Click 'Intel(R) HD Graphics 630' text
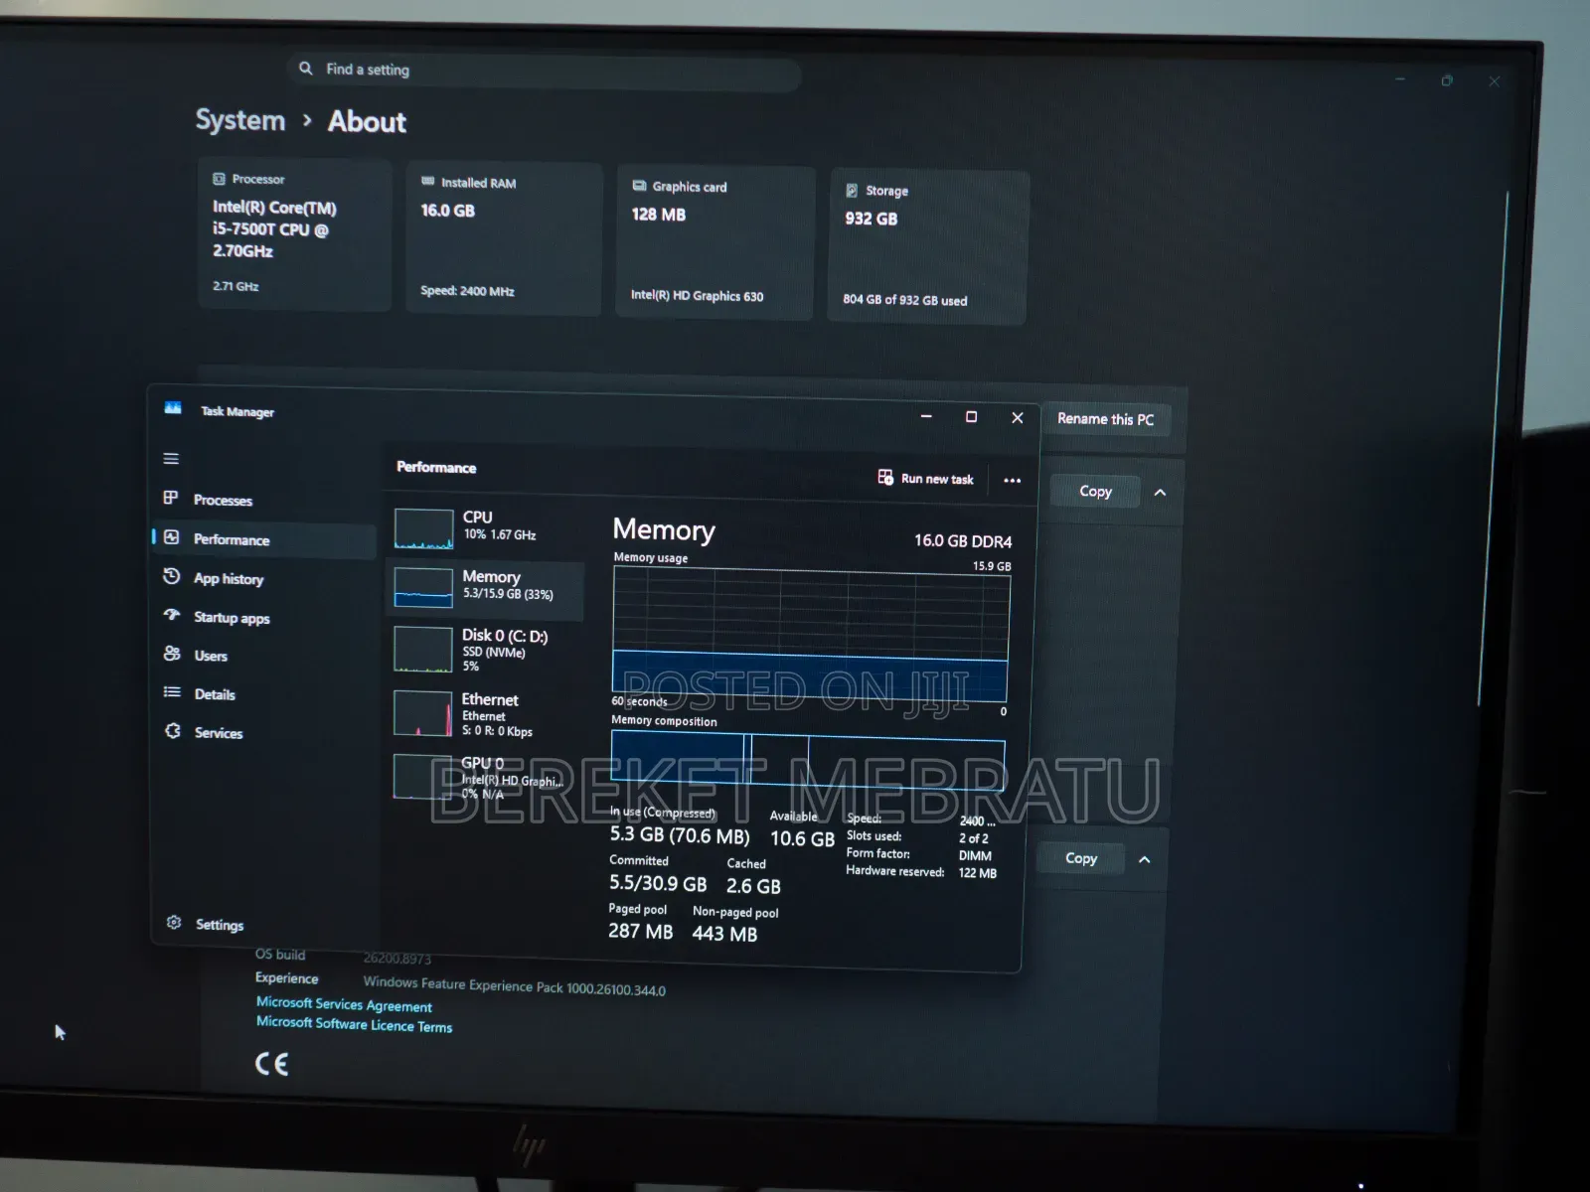This screenshot has width=1590, height=1192. [x=697, y=295]
